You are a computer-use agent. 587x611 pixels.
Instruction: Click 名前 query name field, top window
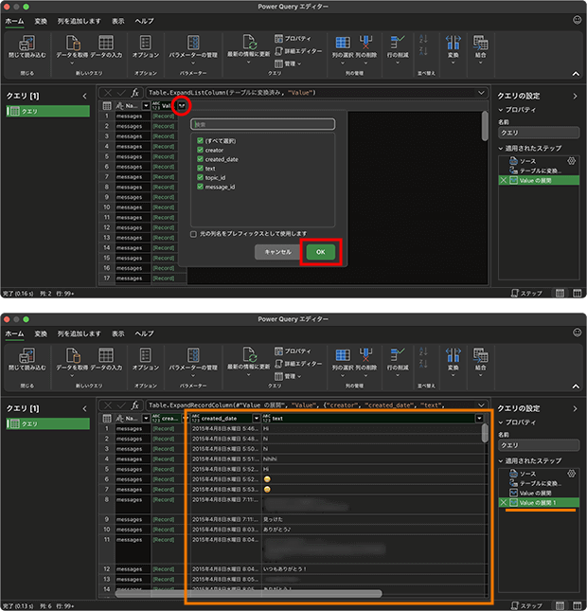pyautogui.click(x=539, y=133)
